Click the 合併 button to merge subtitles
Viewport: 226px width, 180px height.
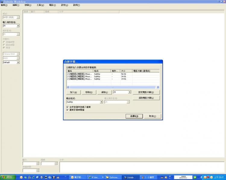(x=134, y=116)
